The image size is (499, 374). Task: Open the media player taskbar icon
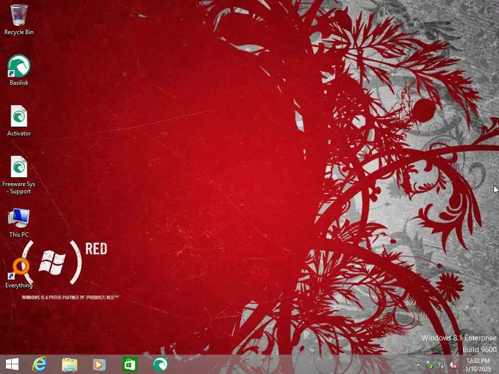click(99, 364)
